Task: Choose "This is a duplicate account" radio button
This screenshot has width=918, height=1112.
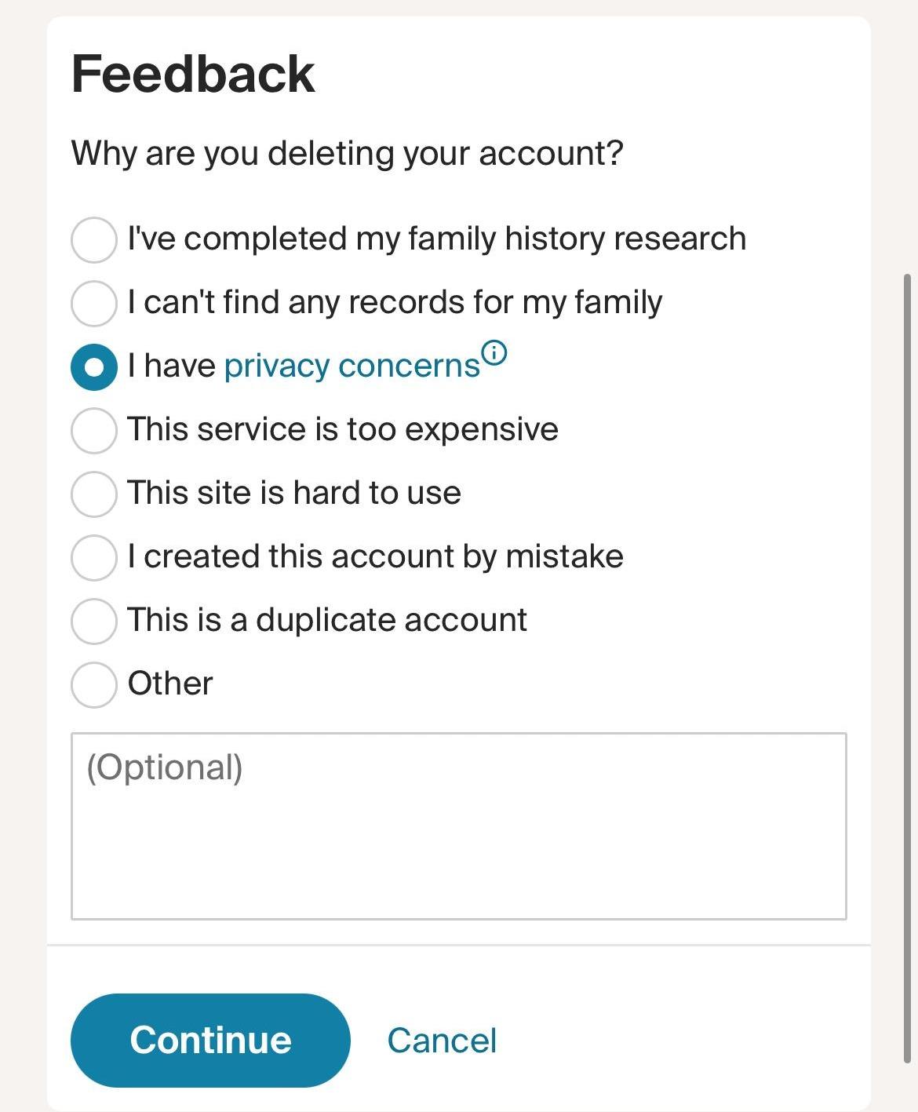Action: (94, 622)
